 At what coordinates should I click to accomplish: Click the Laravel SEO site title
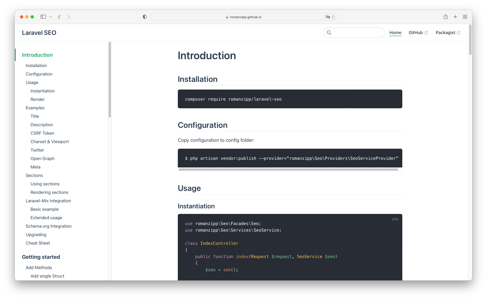click(39, 33)
